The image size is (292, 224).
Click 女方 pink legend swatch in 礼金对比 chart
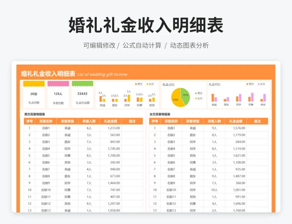click(259, 84)
